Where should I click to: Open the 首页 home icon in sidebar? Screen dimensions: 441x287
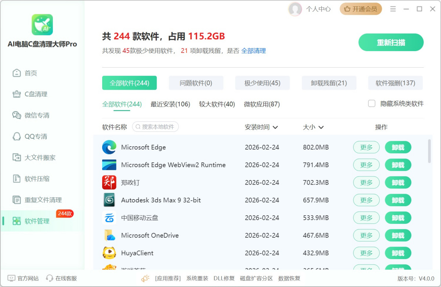(x=17, y=73)
